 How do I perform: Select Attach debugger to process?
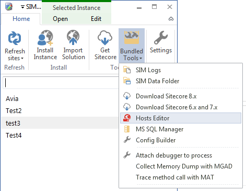click(181, 155)
